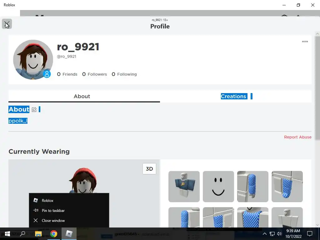Viewport: 320px width, 240px height.
Task: Open the checkered torso item in the second row
Action: click(x=252, y=217)
